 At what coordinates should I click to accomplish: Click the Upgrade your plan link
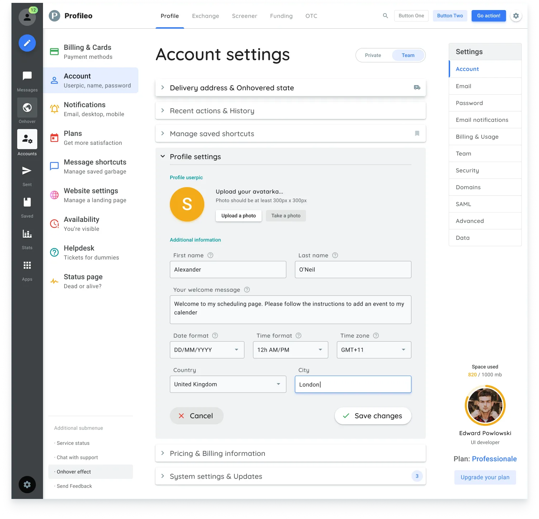pos(485,477)
